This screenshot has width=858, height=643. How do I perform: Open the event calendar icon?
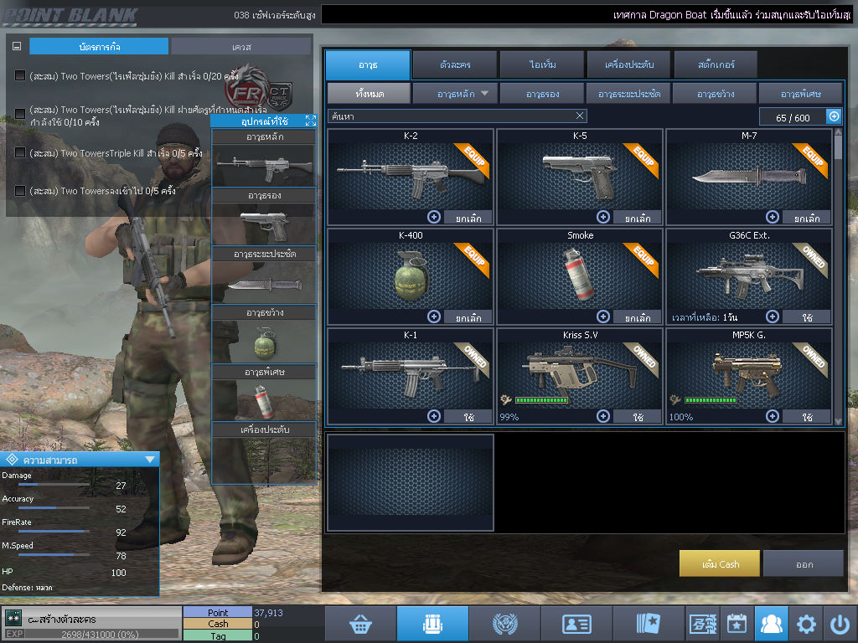click(737, 624)
